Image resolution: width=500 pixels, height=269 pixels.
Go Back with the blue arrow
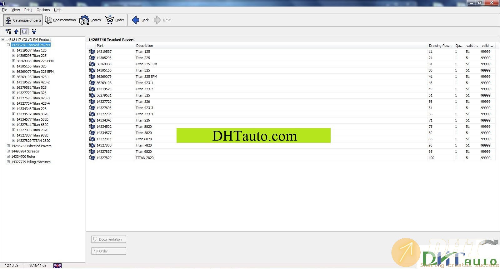pyautogui.click(x=140, y=20)
